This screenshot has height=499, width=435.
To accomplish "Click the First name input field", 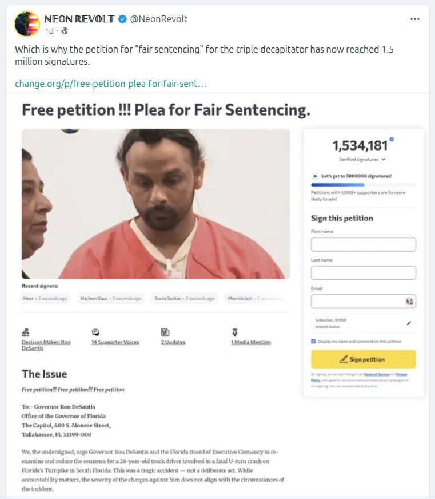I will coord(363,244).
